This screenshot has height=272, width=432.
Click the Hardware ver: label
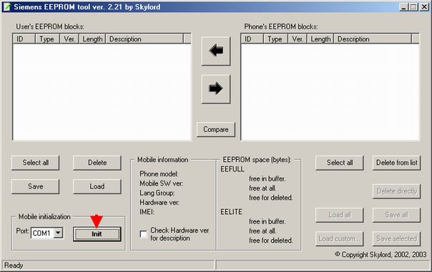[x=159, y=203]
